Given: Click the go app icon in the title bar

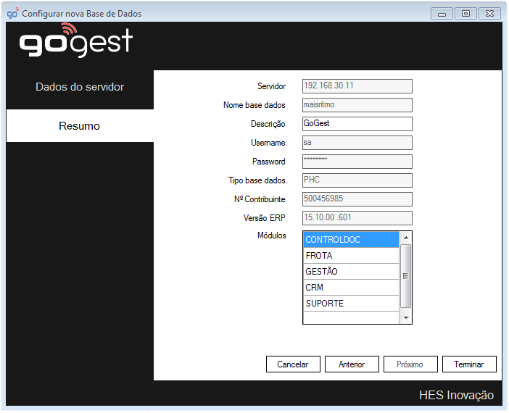Looking at the screenshot, I should (x=12, y=13).
